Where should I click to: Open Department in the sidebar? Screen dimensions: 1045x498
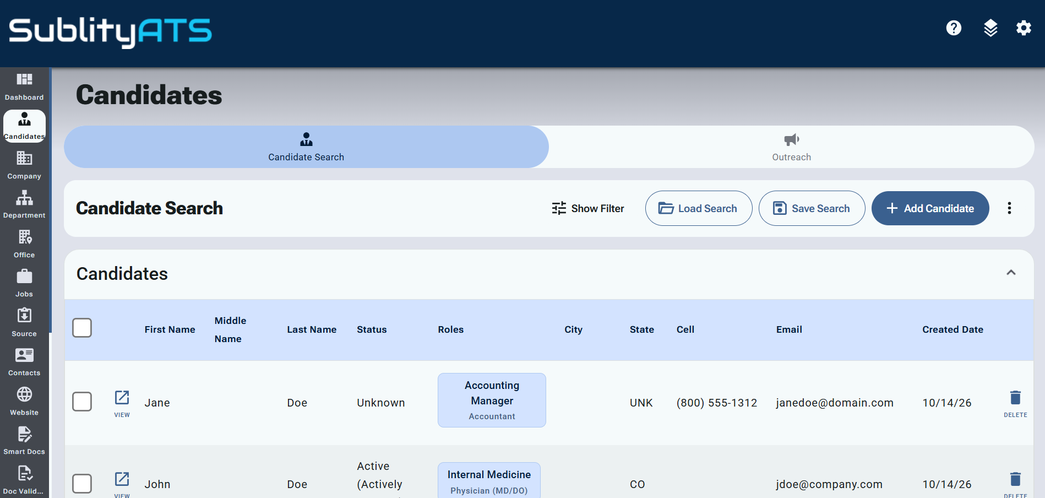24,205
